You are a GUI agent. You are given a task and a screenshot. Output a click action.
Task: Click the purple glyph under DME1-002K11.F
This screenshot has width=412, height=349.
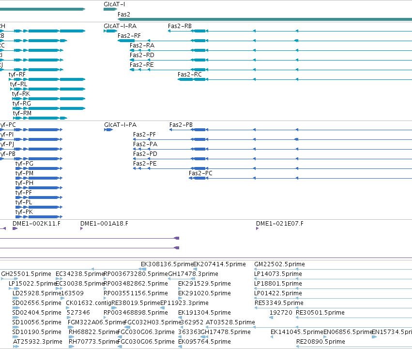pos(15,228)
